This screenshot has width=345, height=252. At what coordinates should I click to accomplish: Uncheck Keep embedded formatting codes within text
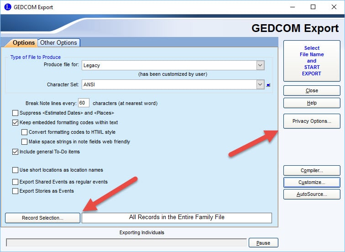tap(16, 122)
